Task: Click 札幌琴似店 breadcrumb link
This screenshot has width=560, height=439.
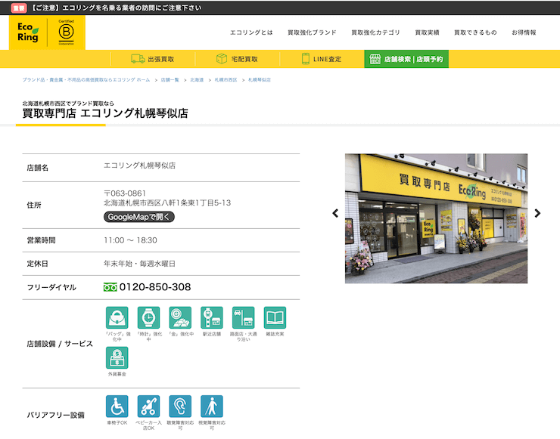Action: (260, 80)
